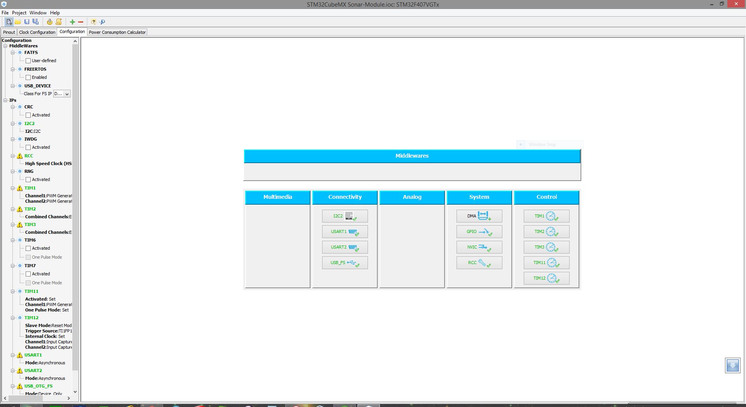This screenshot has height=407, width=746.
Task: Click the About info bubble icon
Action: coord(102,22)
